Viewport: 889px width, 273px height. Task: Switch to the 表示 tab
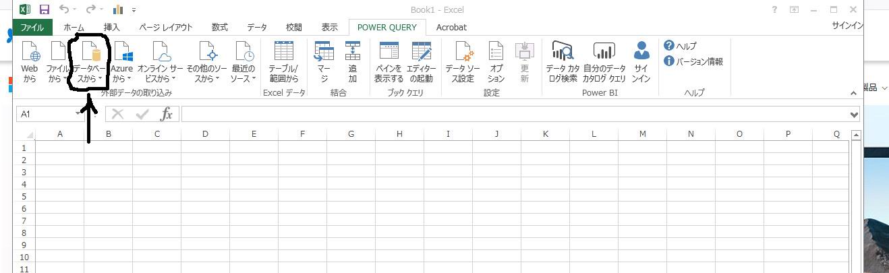point(330,28)
